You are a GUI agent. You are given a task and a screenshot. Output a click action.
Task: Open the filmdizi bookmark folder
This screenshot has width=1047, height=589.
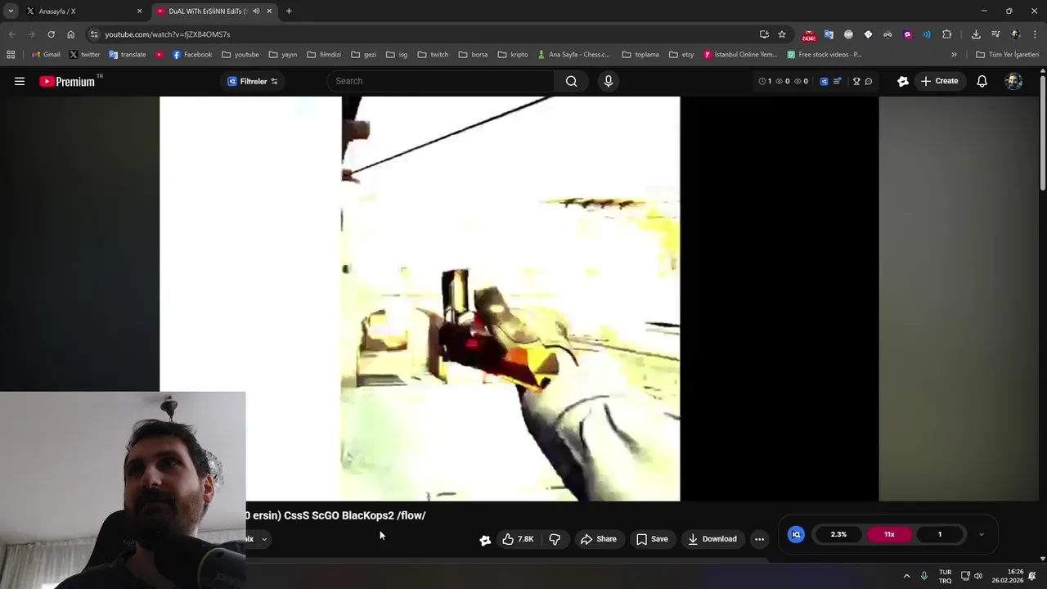[x=324, y=55]
